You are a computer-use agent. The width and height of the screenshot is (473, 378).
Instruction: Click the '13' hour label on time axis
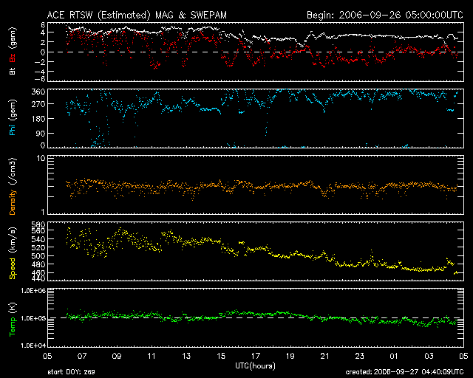coord(186,356)
